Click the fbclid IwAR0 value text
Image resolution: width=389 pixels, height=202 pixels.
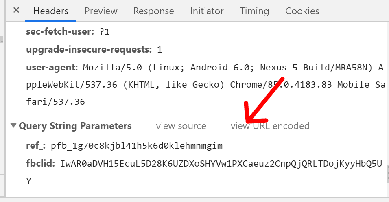204,172
